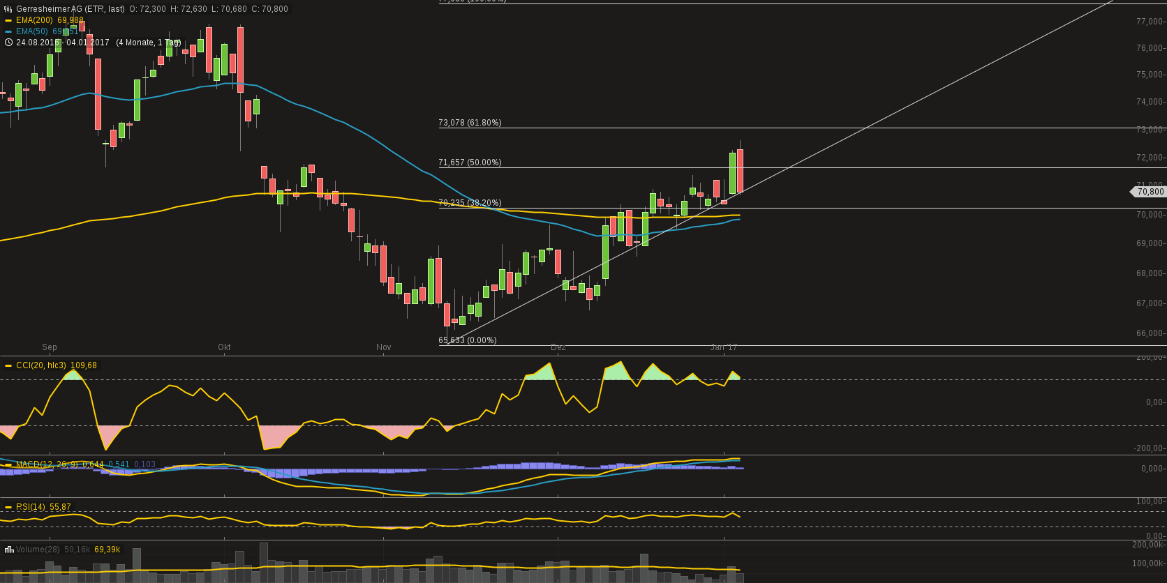Click the candlestick chart-type icon beside Gerresheimer AG
Image resolution: width=1167 pixels, height=583 pixels.
(x=8, y=9)
